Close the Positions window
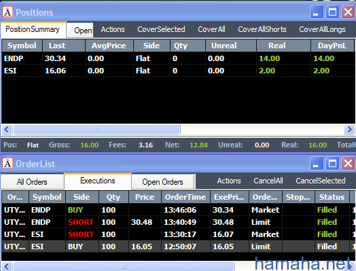 pos(348,12)
